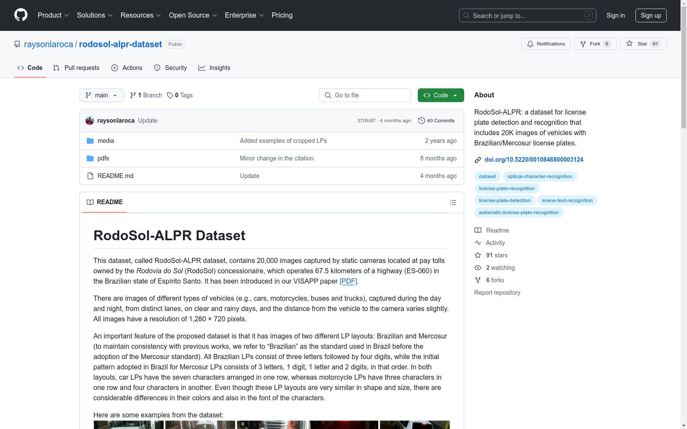Open the README.md file name
Image resolution: width=687 pixels, height=429 pixels.
click(x=116, y=176)
